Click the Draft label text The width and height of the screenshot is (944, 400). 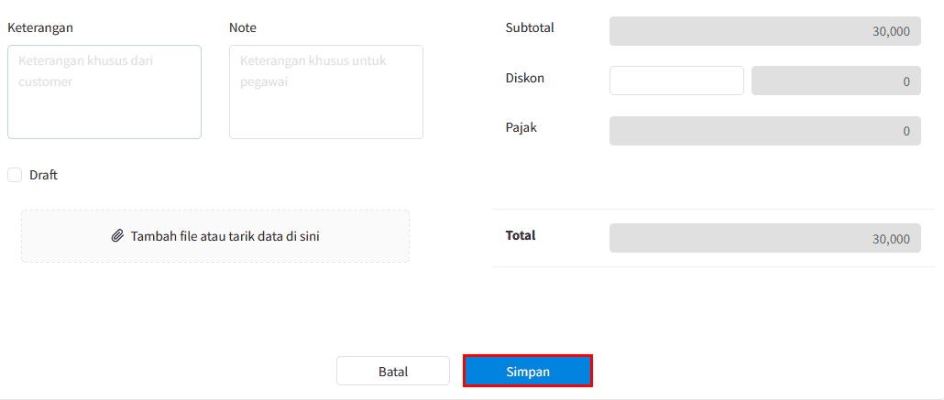coord(43,176)
